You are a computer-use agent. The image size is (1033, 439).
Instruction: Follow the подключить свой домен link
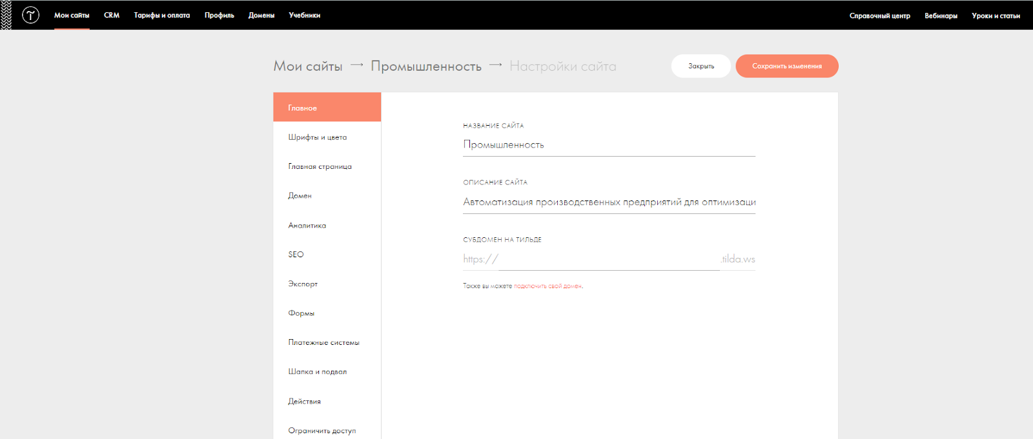click(x=547, y=286)
